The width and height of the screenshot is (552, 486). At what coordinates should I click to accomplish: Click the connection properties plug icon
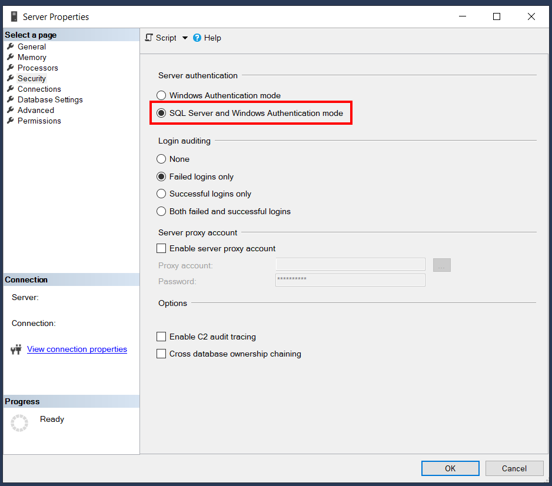[x=16, y=349]
